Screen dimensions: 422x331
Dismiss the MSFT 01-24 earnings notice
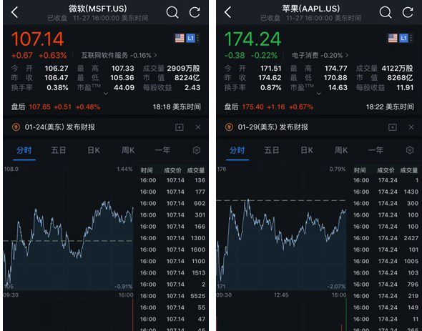[x=198, y=127]
